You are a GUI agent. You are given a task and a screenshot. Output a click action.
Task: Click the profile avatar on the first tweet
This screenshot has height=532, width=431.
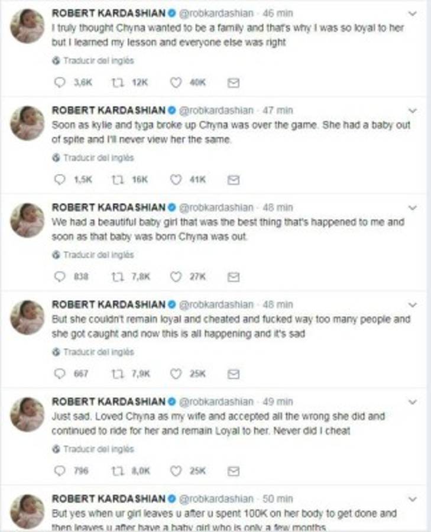[x=27, y=26]
